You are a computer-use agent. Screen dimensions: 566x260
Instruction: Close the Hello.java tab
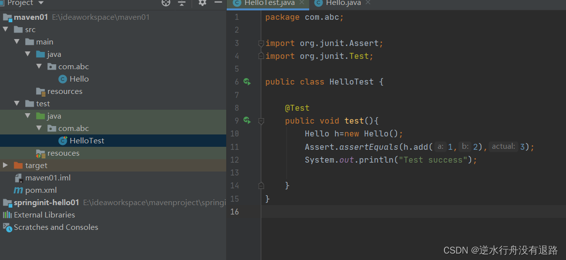click(368, 2)
